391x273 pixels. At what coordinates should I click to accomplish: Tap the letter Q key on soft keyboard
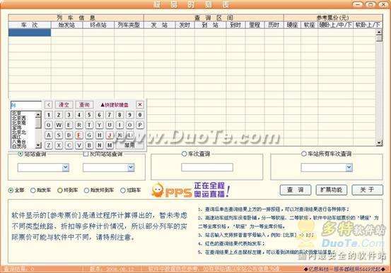48,125
